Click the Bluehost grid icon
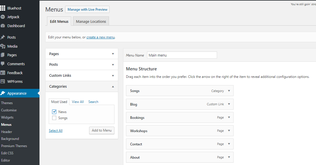Screen dimensions: 316x165 (3, 8)
